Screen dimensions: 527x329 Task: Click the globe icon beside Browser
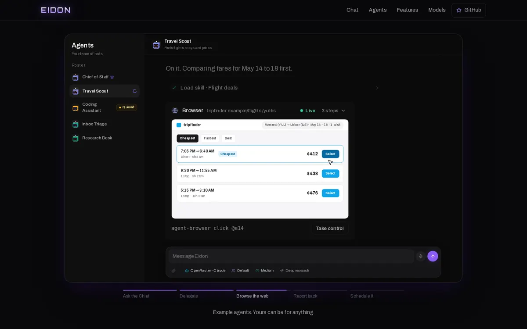coord(175,111)
